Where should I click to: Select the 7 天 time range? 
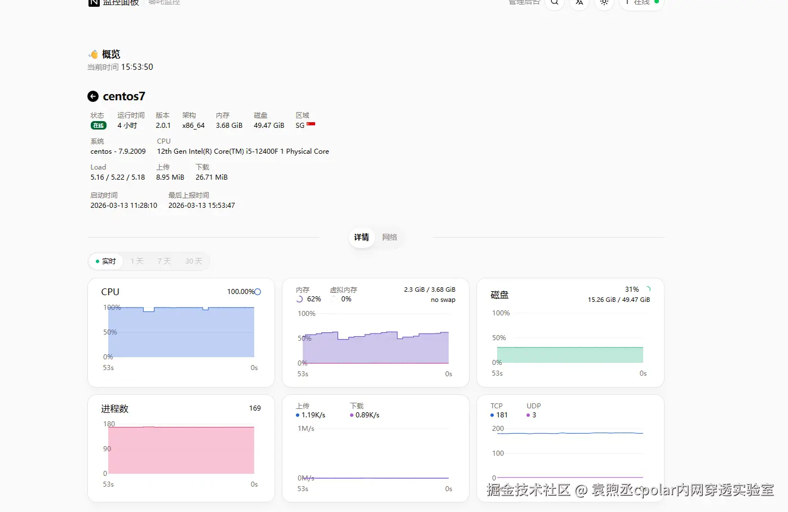(164, 261)
